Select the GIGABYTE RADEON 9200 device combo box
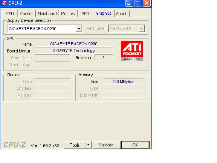This screenshot has height=163, width=217. coord(45,29)
